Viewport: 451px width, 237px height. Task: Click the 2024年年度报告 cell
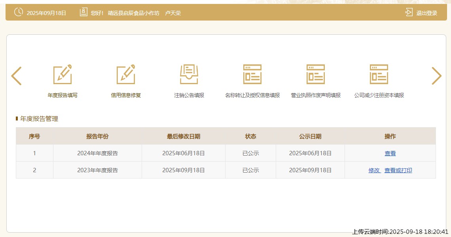(97, 153)
